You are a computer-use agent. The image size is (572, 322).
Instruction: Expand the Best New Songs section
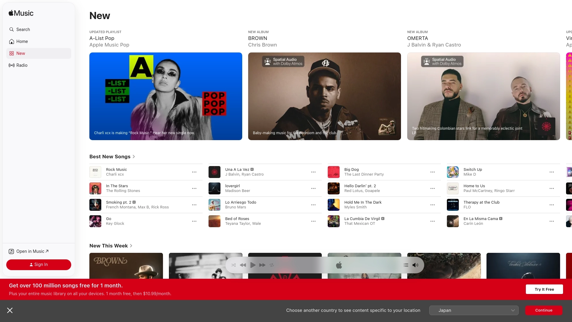[x=112, y=157]
